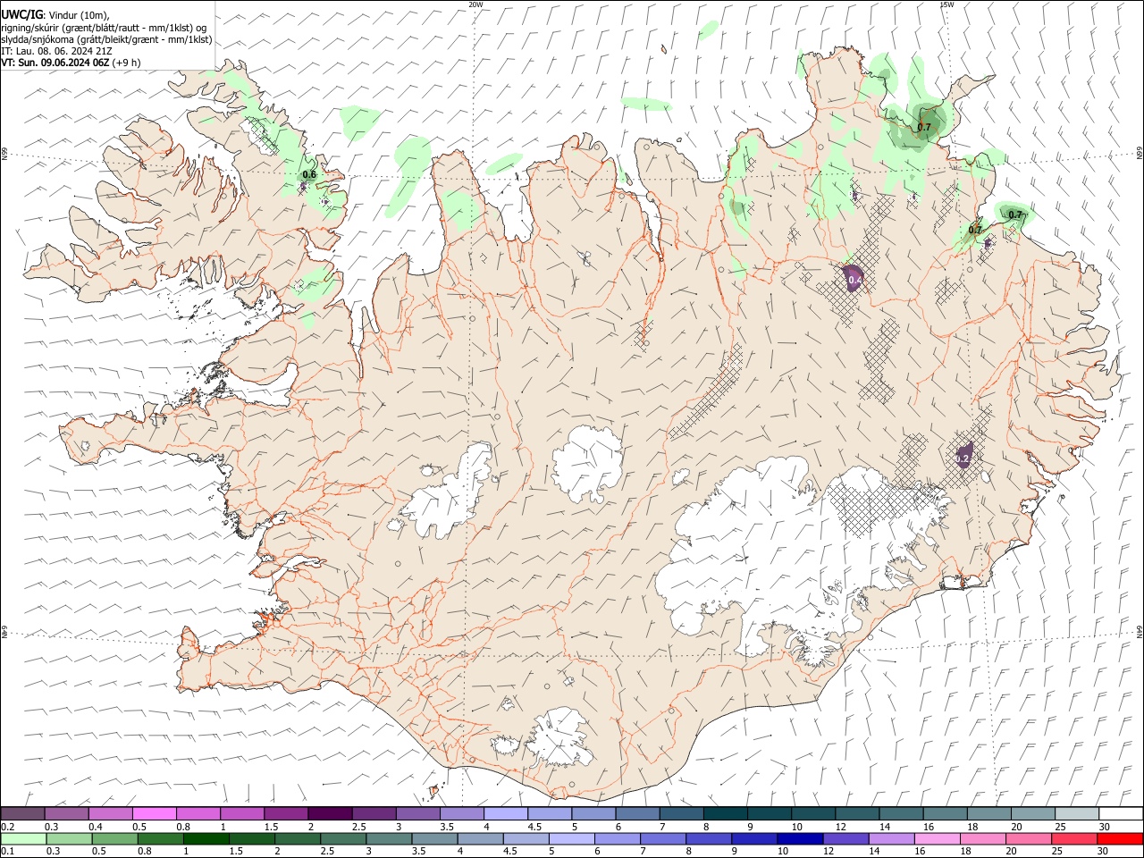Pick the bright red swatch ending the legend

point(1121,839)
